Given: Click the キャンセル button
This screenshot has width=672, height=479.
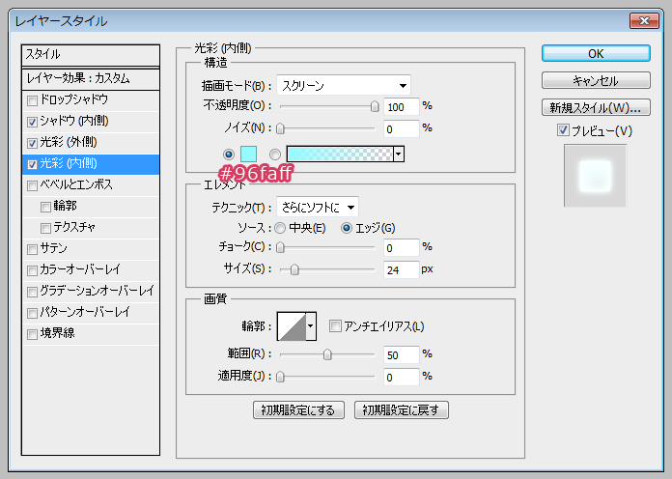Looking at the screenshot, I should (x=596, y=80).
